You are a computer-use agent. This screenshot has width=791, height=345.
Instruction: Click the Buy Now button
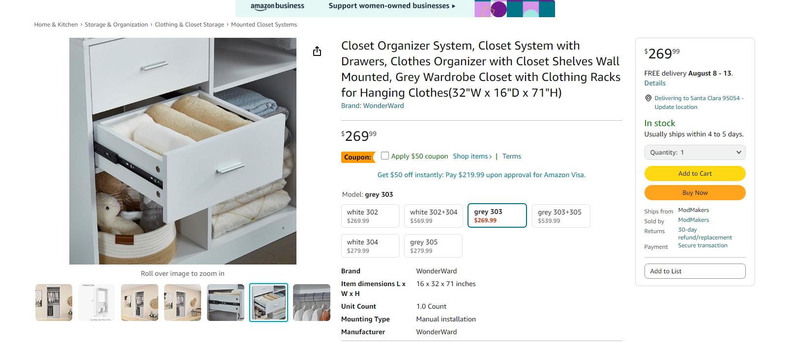click(695, 193)
